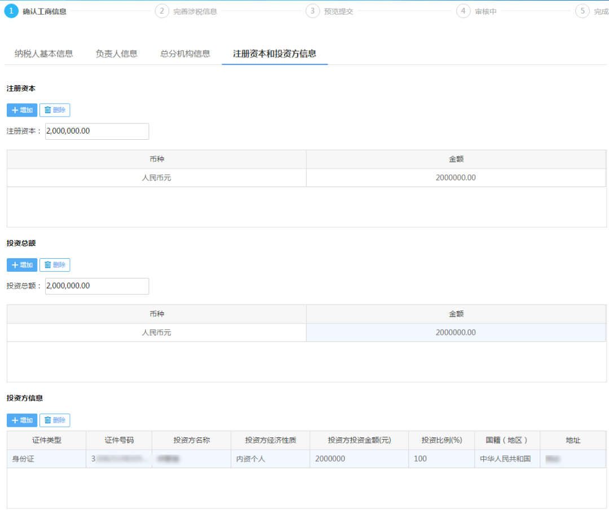The height and width of the screenshot is (518, 609).
Task: Select the 100 investment ratio cell
Action: click(442, 459)
